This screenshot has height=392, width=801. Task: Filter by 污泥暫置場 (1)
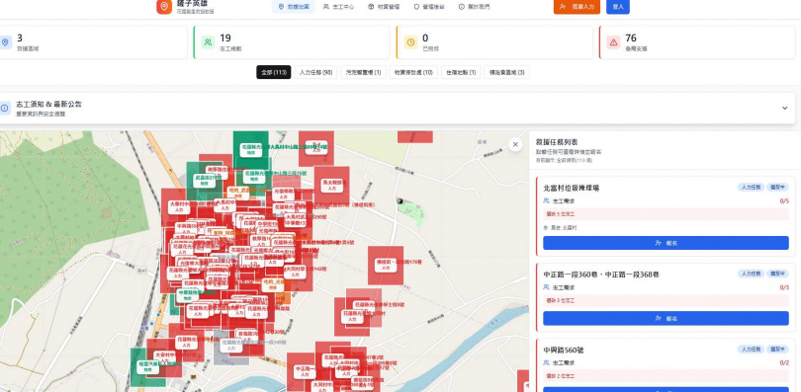(363, 72)
